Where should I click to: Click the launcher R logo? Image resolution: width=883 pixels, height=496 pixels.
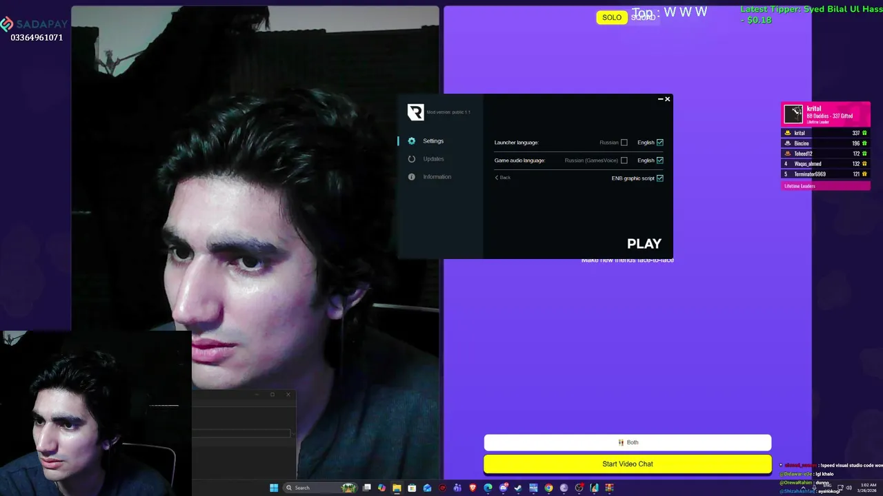(415, 112)
